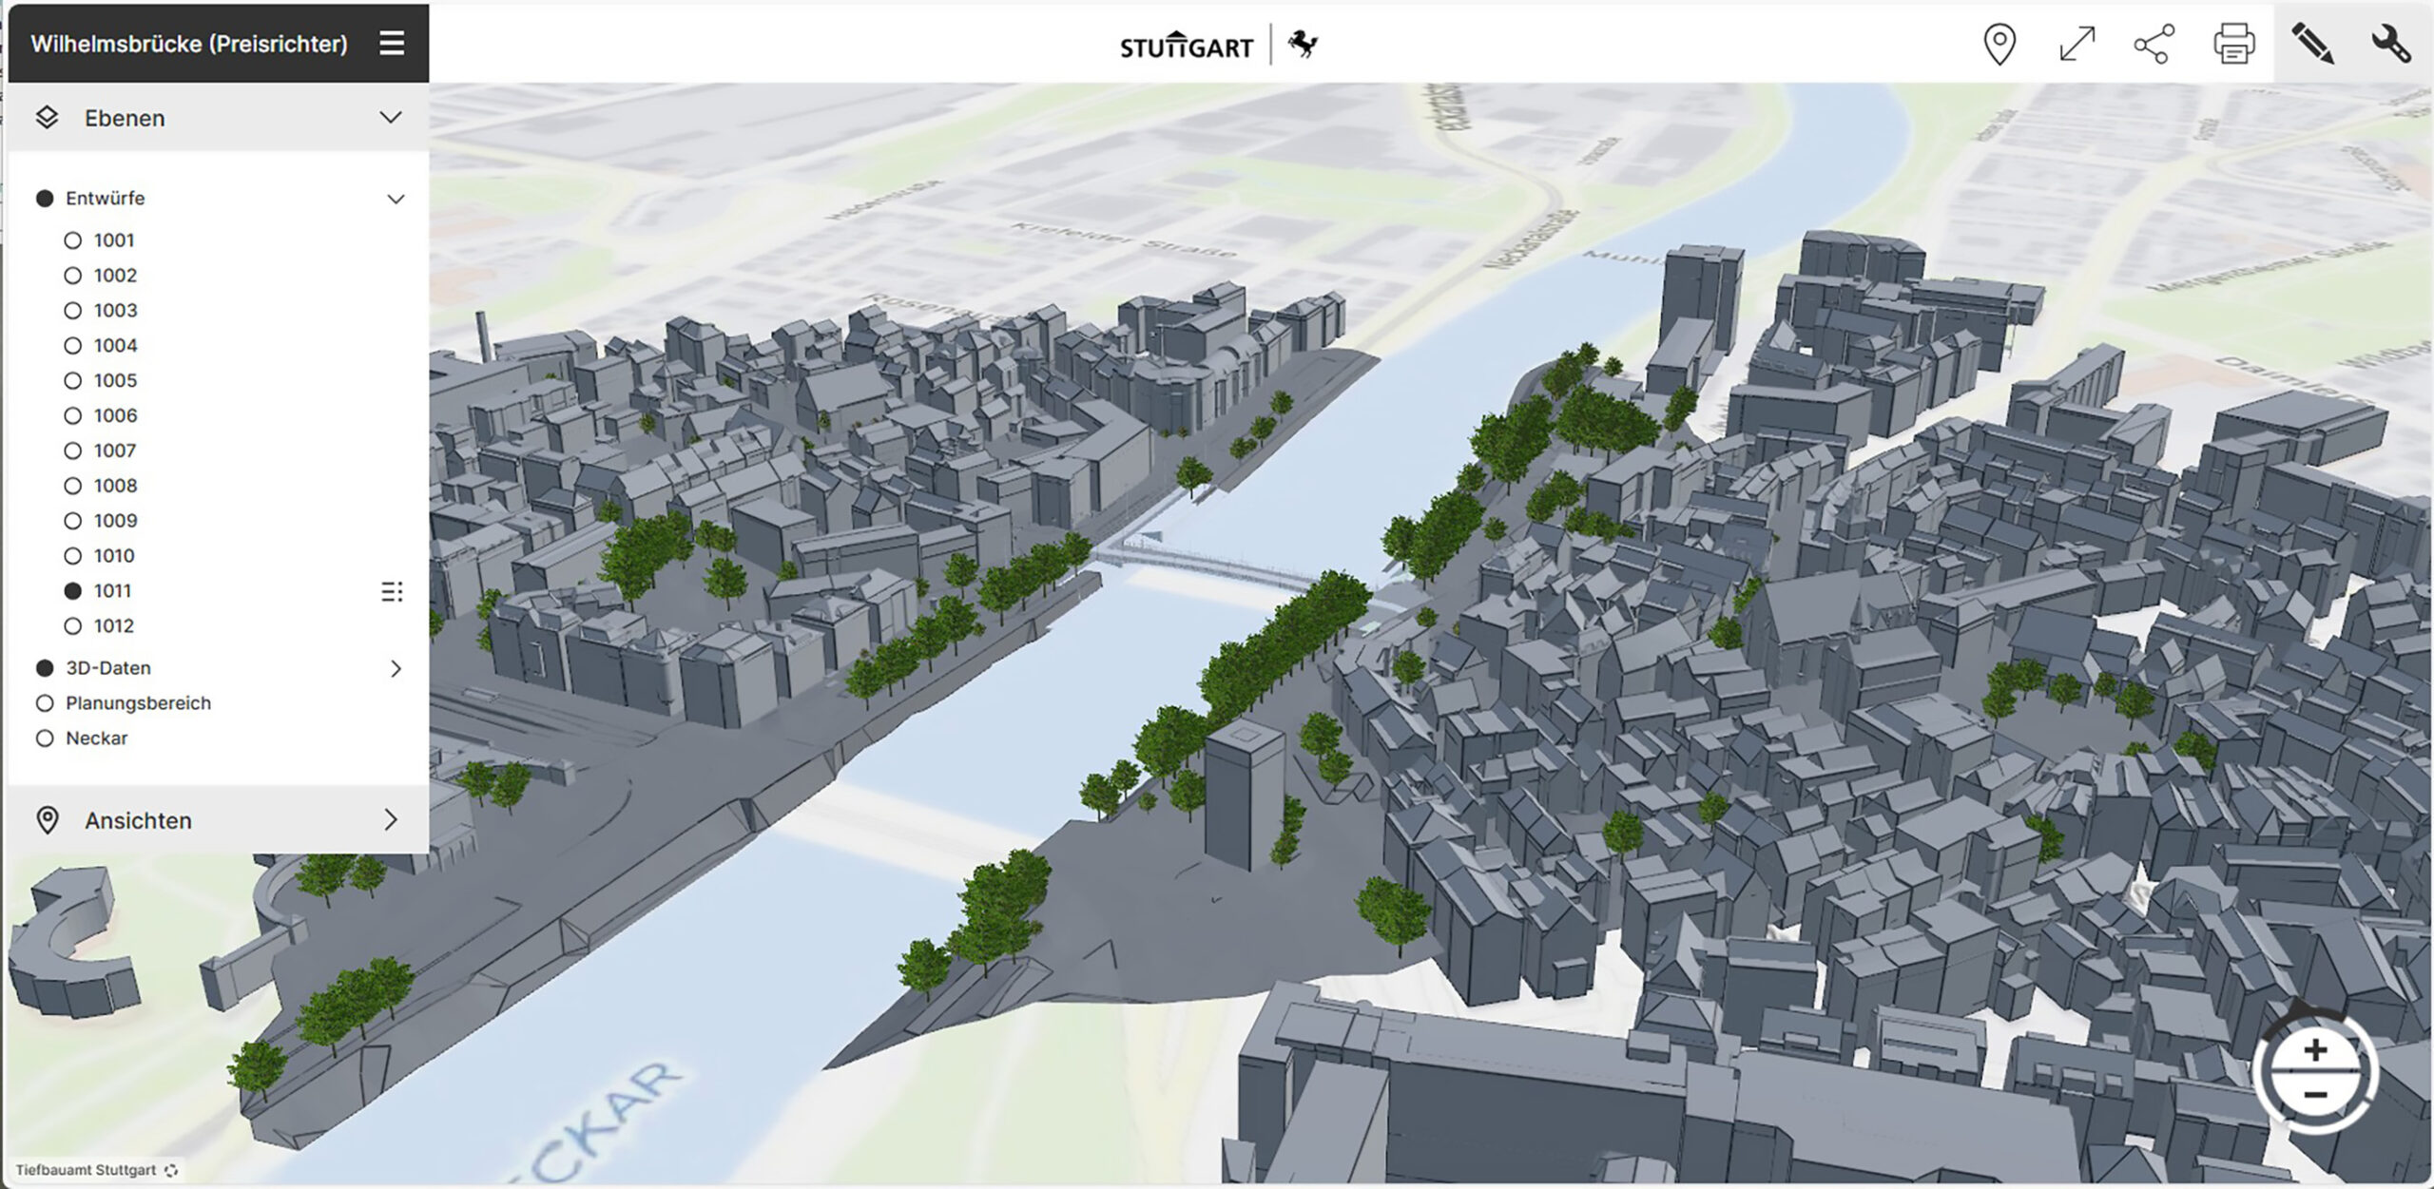Open layer options icon beside 1011

click(392, 592)
